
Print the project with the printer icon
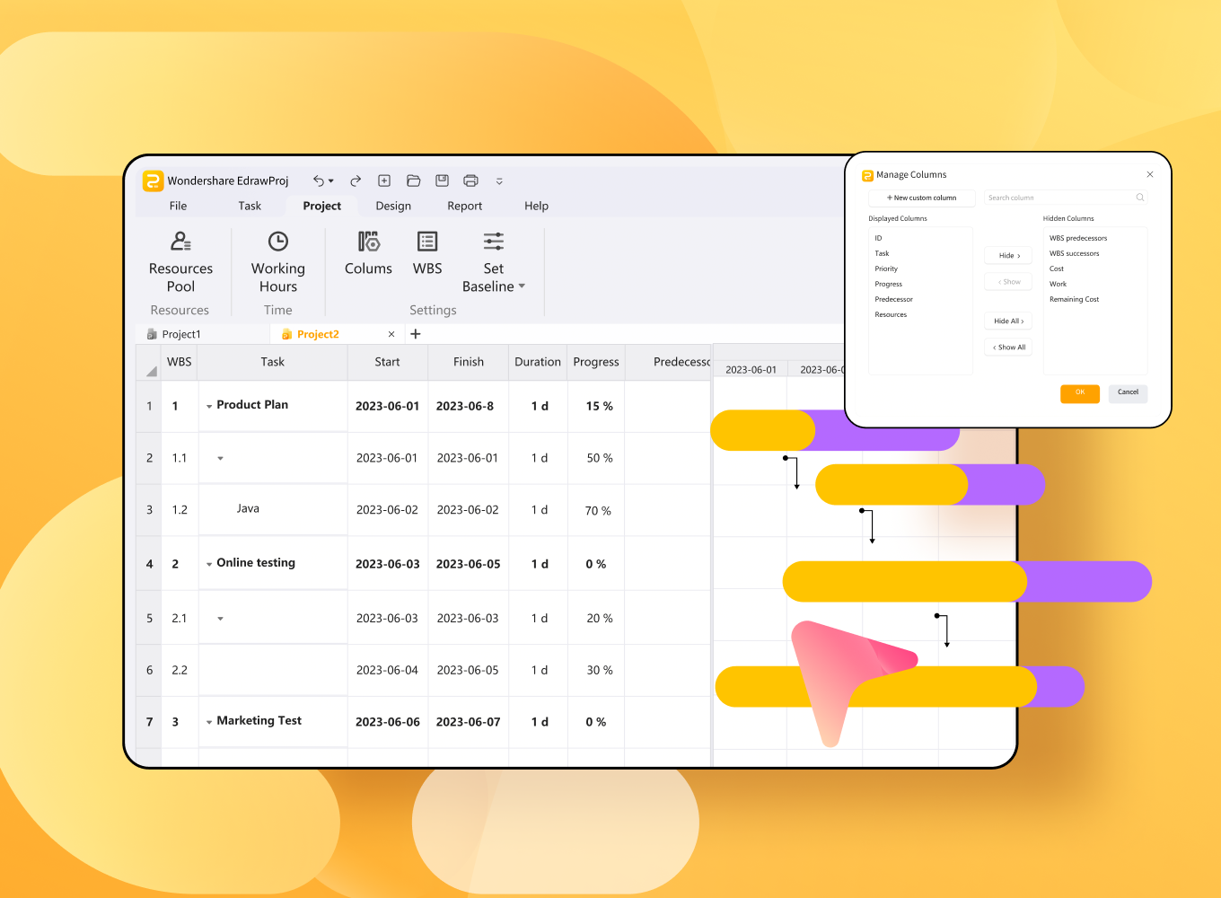(470, 180)
